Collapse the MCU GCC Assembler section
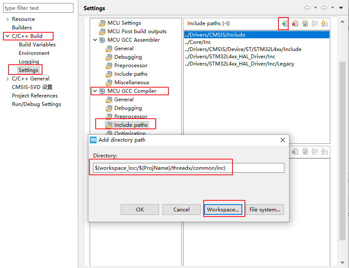The height and width of the screenshot is (268, 349). pyautogui.click(x=95, y=40)
